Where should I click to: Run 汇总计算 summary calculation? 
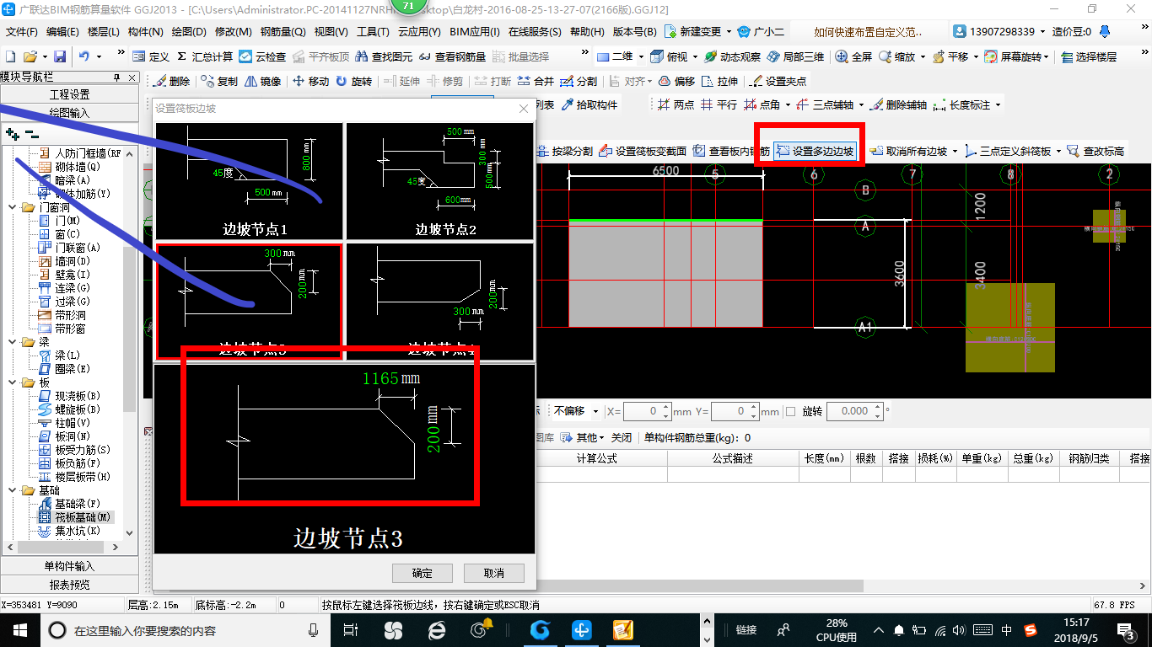click(205, 56)
